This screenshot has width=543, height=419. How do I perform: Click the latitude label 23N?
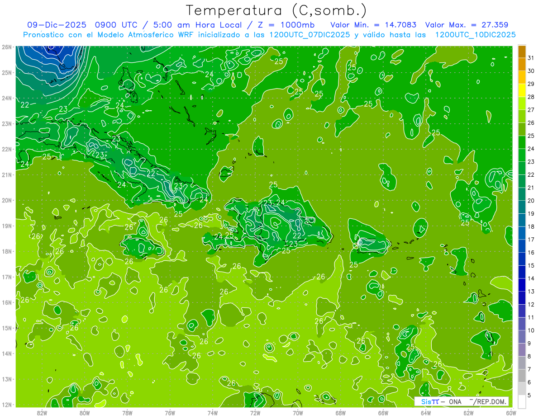(7, 123)
